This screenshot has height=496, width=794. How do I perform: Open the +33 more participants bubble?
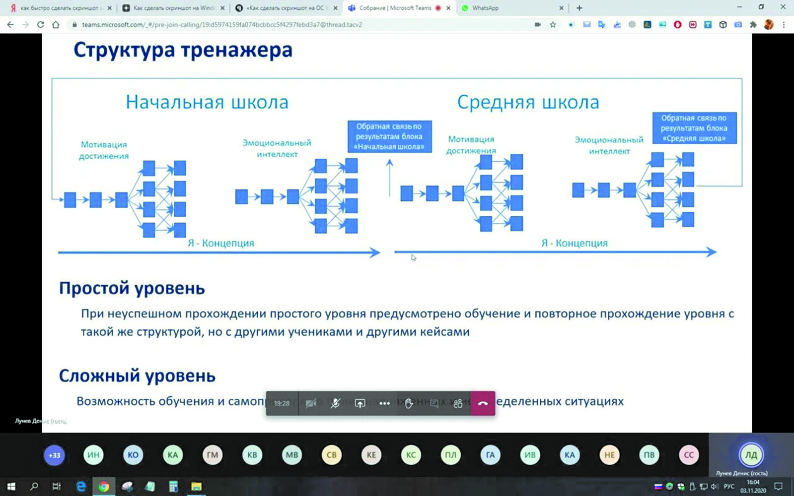pos(54,455)
